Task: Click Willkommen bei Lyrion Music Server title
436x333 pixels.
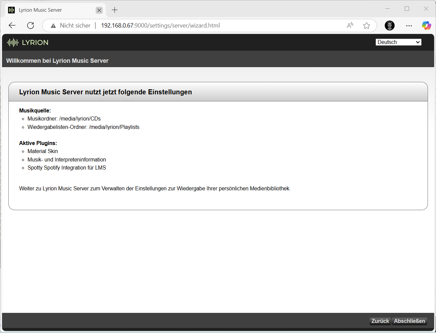Action: point(57,61)
